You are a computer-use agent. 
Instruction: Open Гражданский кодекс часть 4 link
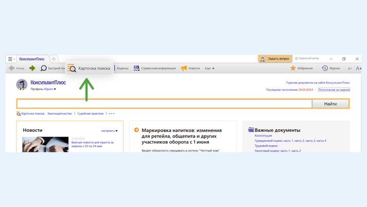click(x=322, y=141)
